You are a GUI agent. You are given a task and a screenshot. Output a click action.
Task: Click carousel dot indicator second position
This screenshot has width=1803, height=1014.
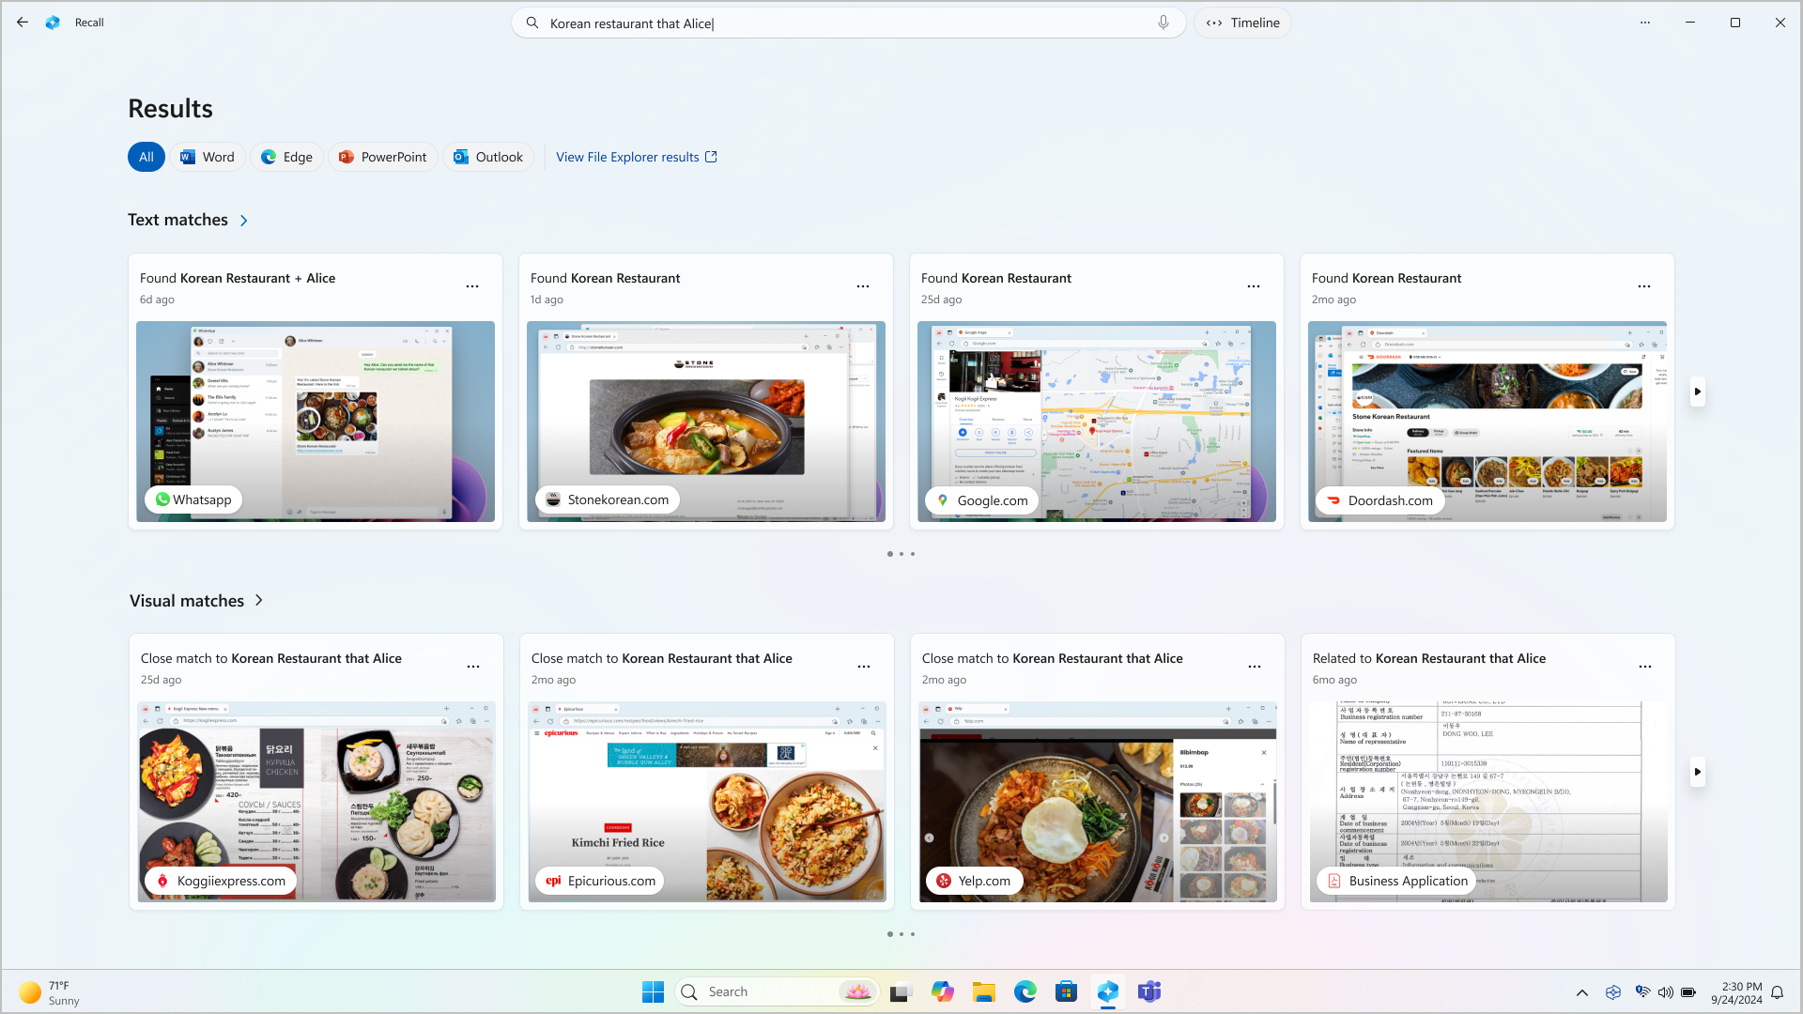coord(901,553)
